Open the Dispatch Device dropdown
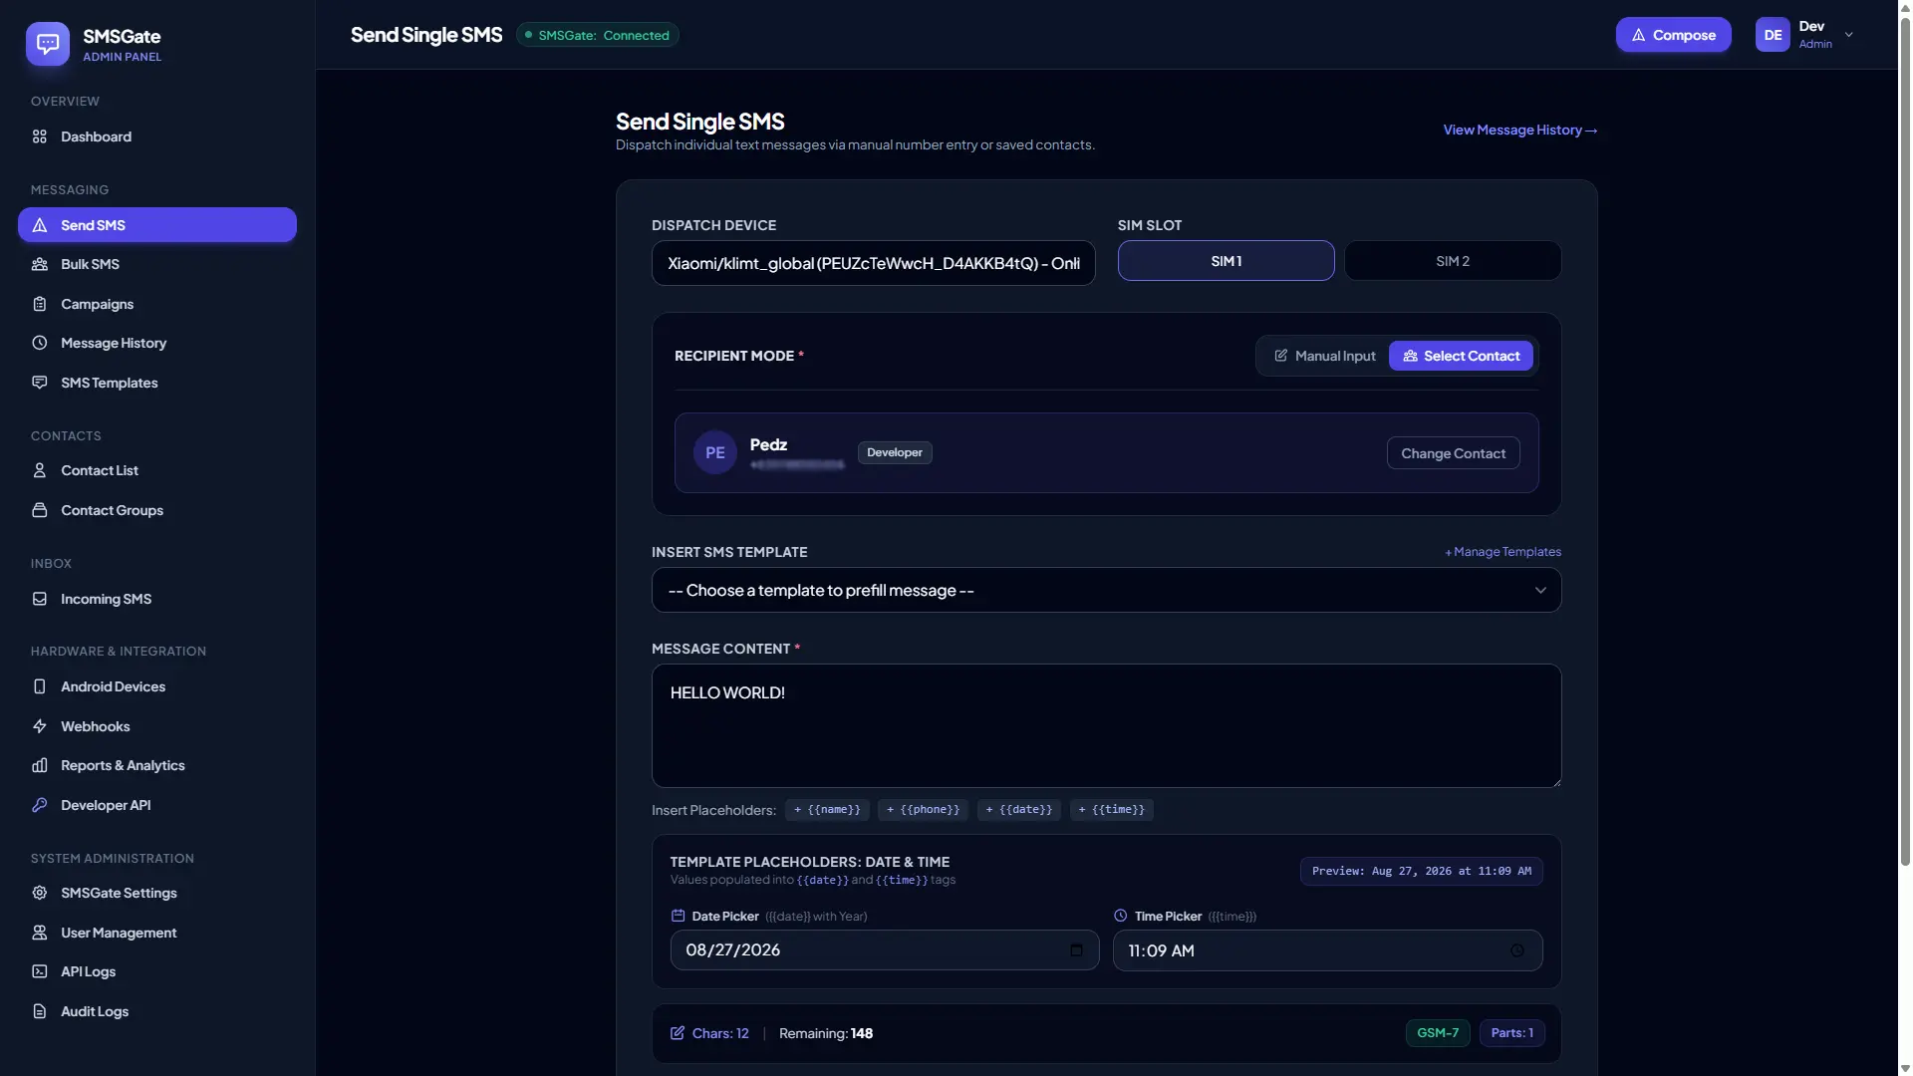 [x=873, y=263]
